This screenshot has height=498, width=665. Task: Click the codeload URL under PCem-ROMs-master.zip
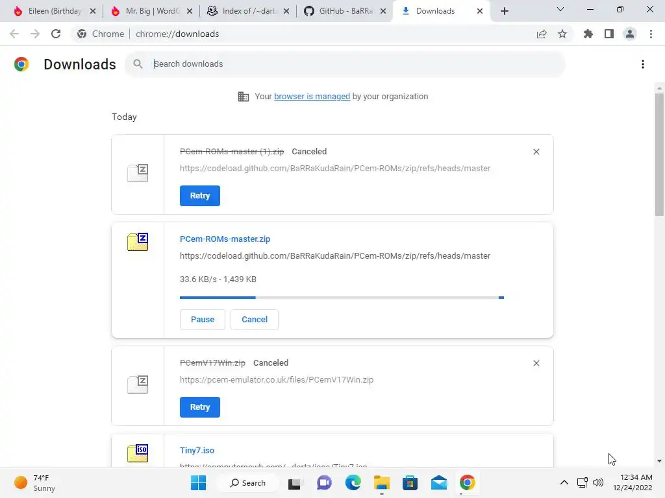coord(335,255)
